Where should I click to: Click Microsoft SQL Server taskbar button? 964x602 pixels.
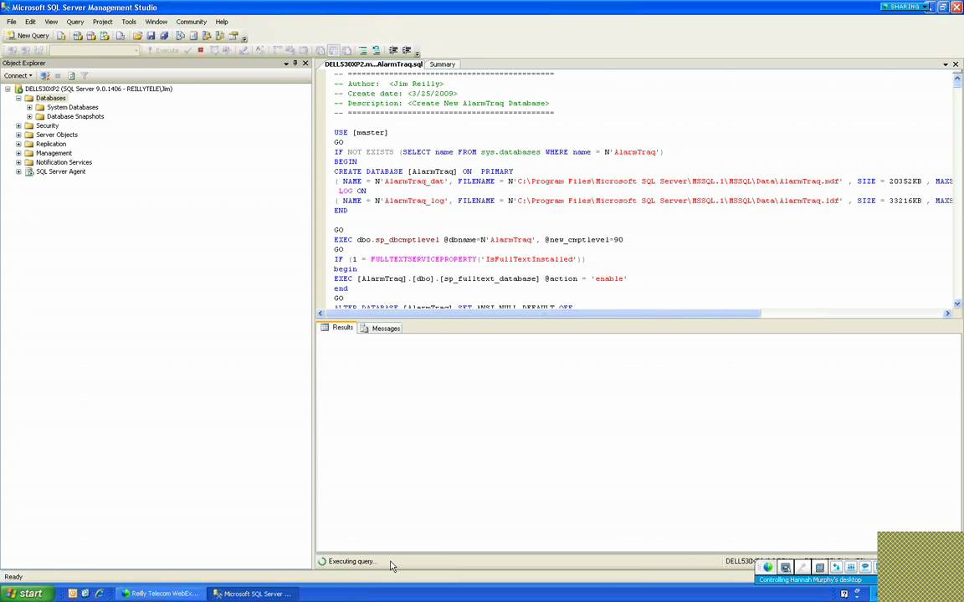[x=252, y=594]
